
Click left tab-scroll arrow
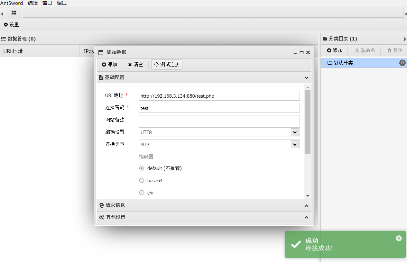pos(2,14)
